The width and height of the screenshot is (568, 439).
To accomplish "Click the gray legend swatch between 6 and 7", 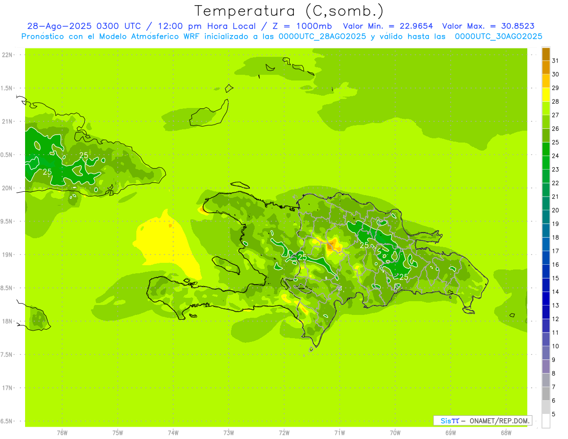I will (x=546, y=394).
